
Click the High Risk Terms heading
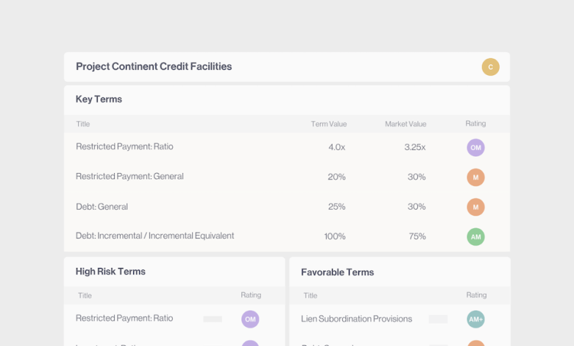pyautogui.click(x=110, y=271)
